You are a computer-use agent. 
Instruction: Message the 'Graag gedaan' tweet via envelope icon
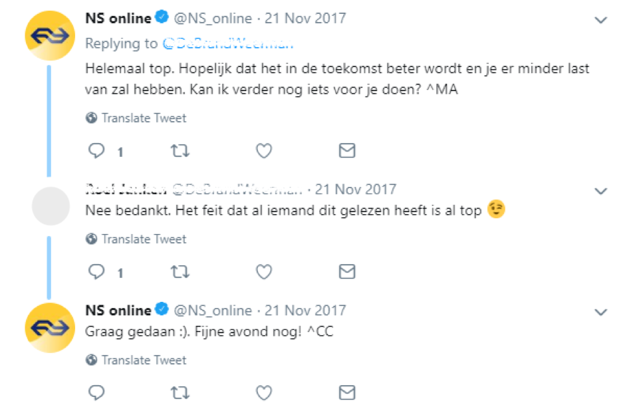click(x=347, y=391)
